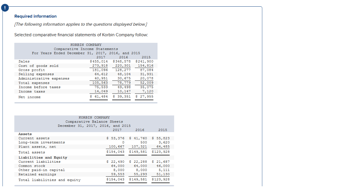Click the 2017 current liabilities $22,490
The image size is (341, 189).
(116, 162)
